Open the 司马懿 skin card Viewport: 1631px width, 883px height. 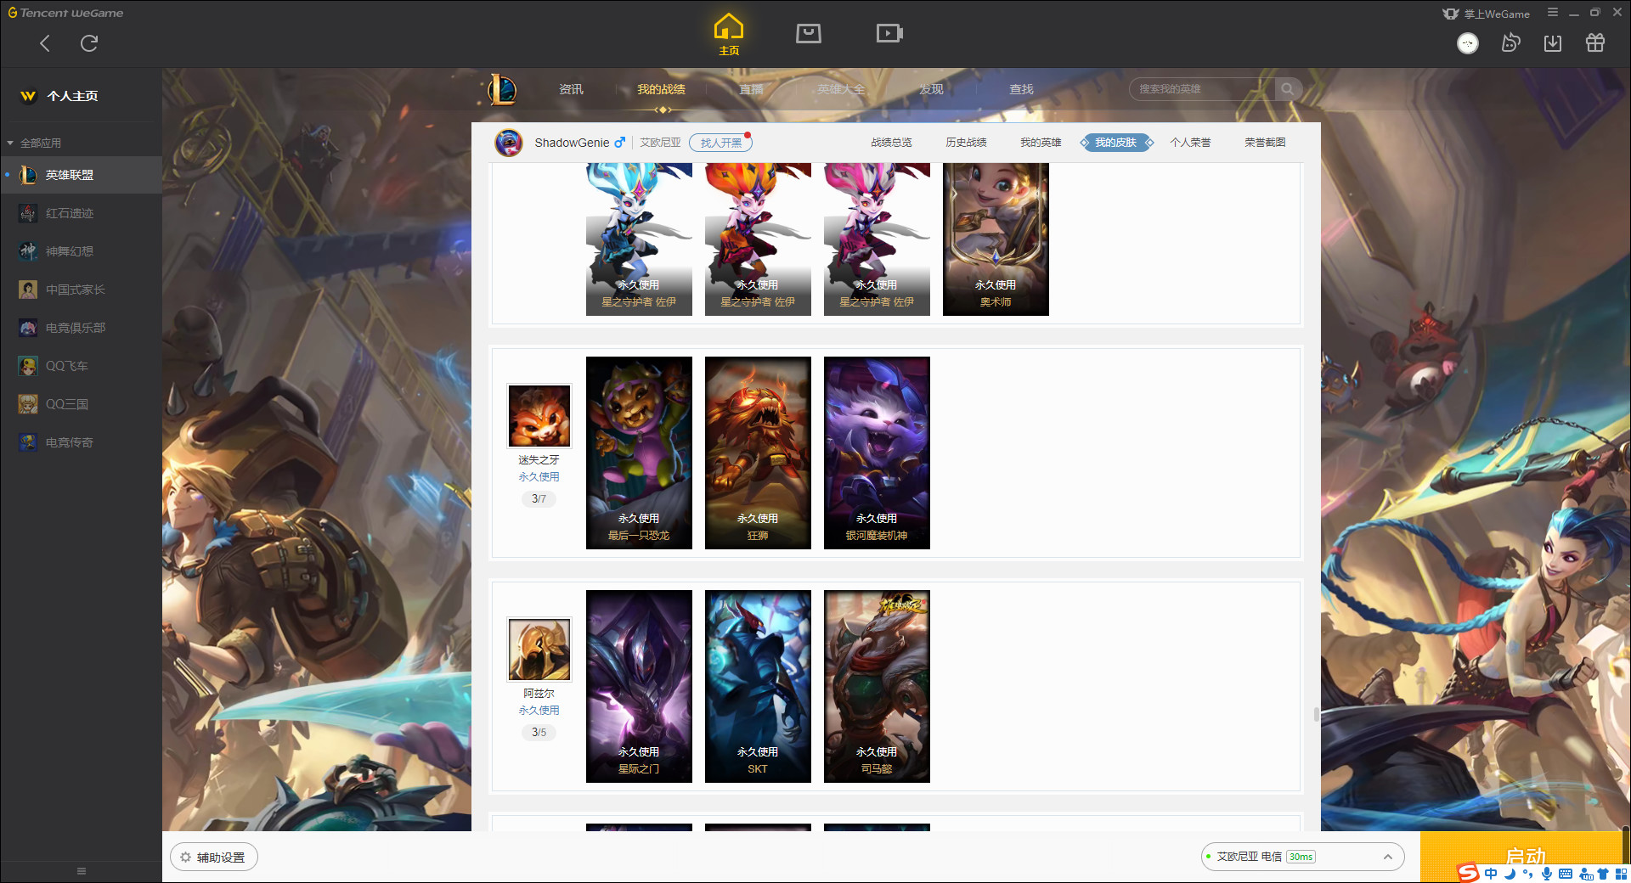[x=877, y=686]
